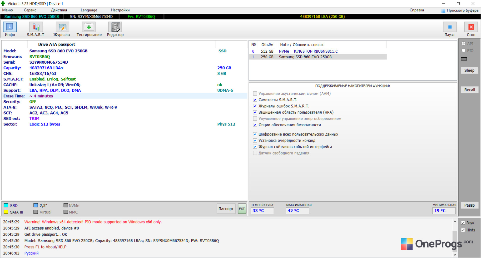Click the Объём column header
This screenshot has height=258, width=481.
(x=267, y=45)
